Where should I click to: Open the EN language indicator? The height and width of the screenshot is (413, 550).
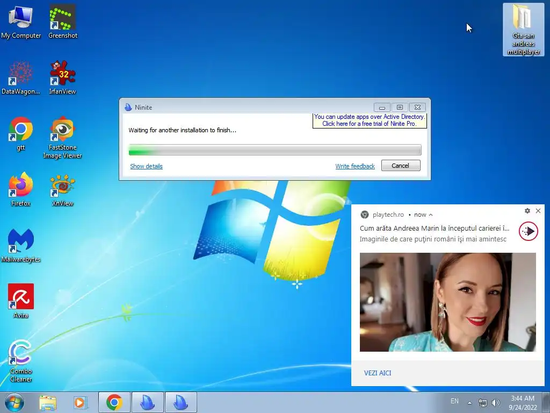[454, 401]
